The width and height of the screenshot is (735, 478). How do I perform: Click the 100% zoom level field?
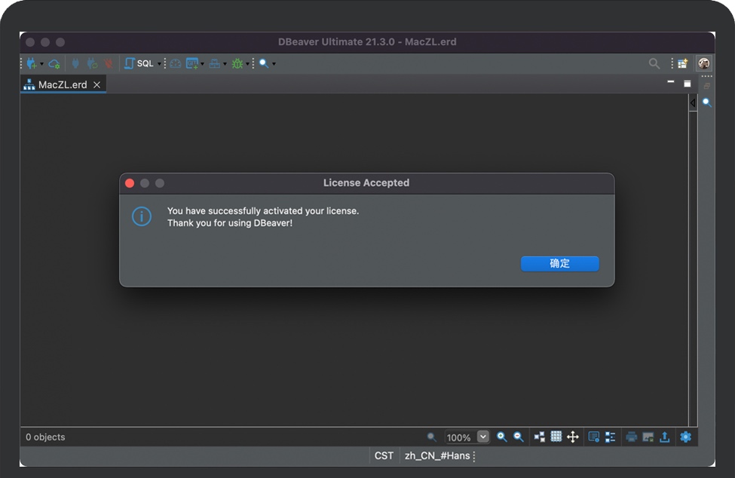coord(459,437)
